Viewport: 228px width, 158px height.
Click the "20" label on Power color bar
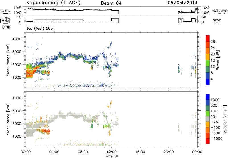(213, 54)
